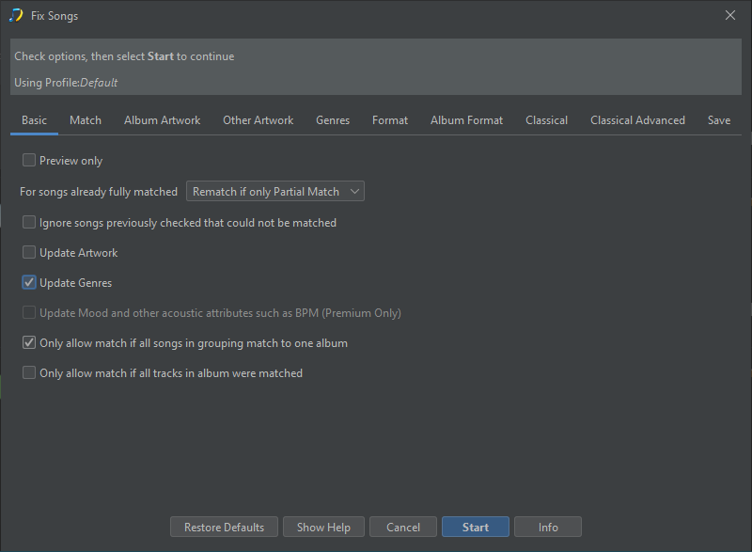Open Show Help
Screen dimensions: 752x552
[323, 528]
